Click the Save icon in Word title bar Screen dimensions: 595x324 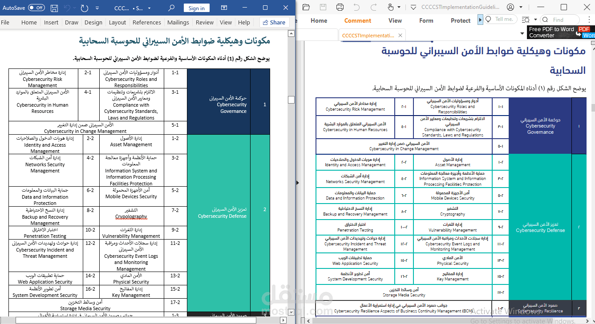click(x=54, y=8)
